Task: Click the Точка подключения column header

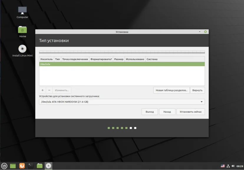Action: (75, 59)
